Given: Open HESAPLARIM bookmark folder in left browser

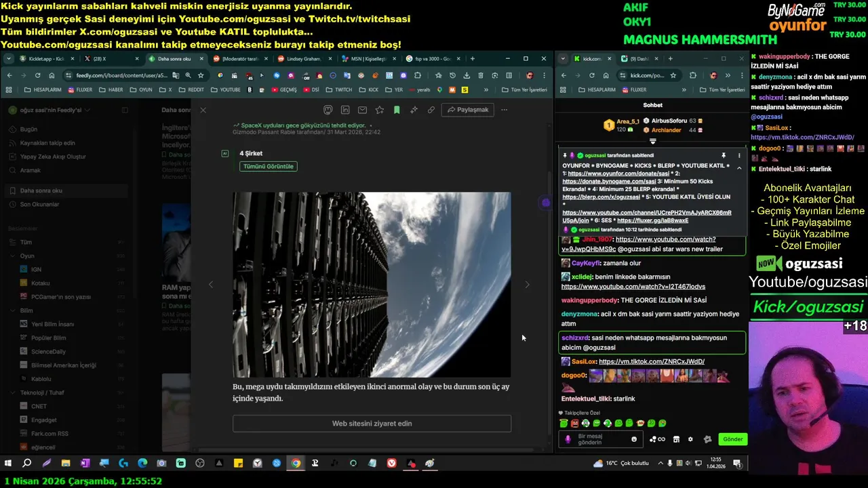Looking at the screenshot, I should point(43,89).
